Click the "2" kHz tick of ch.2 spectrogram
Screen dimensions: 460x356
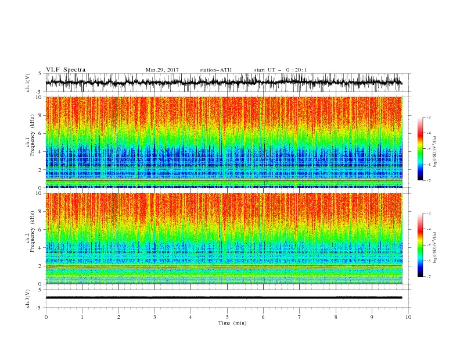[40, 266]
